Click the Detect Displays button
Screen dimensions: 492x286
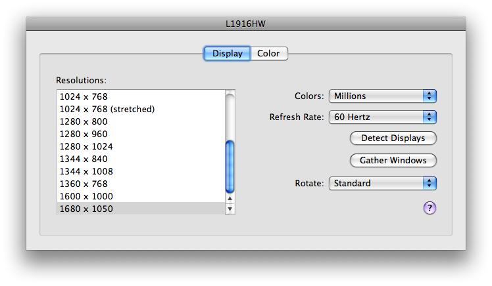click(393, 138)
